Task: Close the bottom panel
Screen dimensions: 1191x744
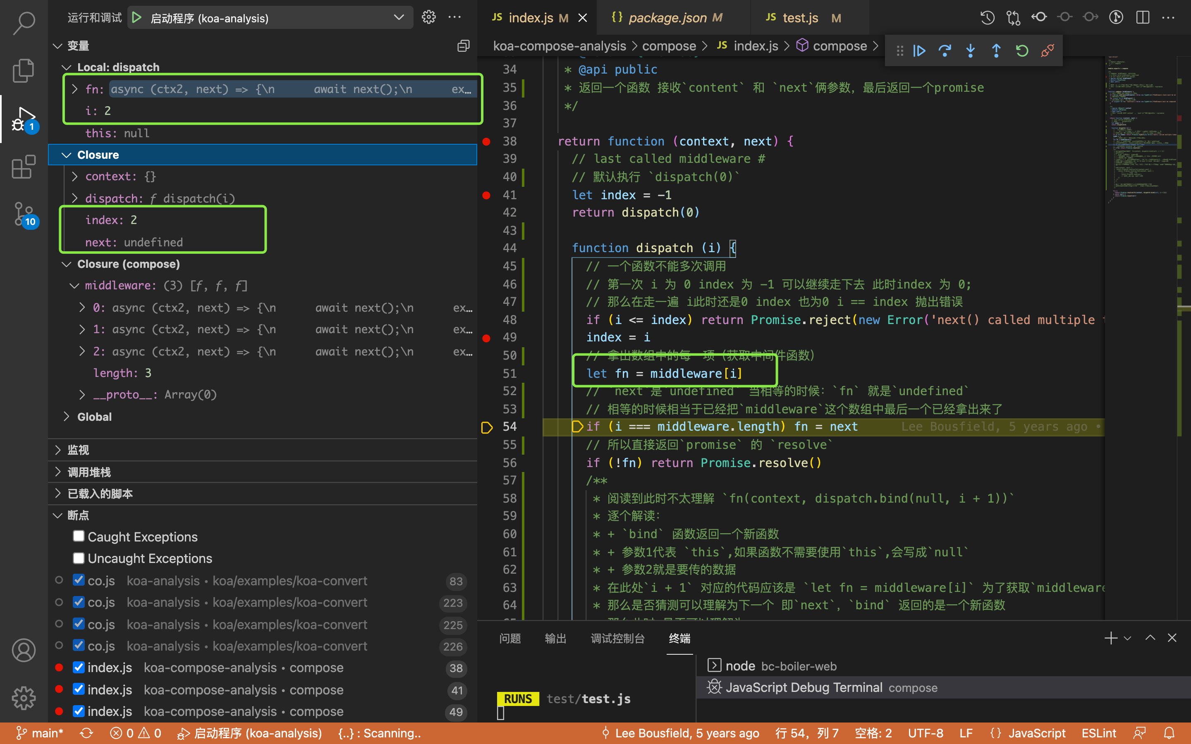Action: click(1172, 638)
